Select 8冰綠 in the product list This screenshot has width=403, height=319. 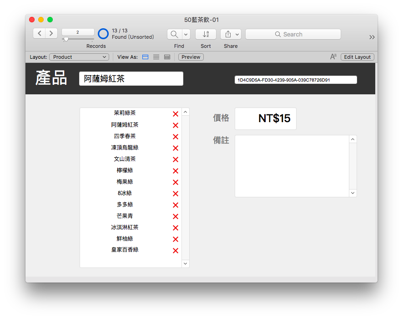point(125,193)
